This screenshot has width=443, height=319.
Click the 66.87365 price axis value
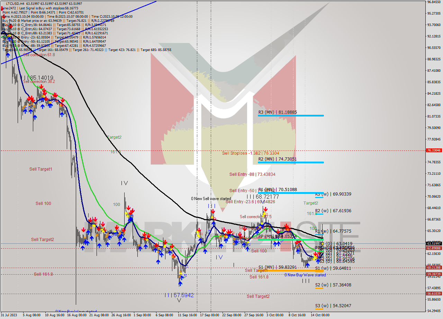434,219
